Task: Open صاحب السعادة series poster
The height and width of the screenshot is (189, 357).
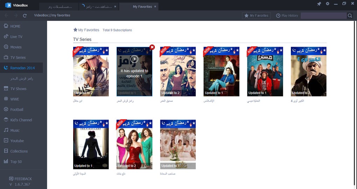Action: [178, 144]
